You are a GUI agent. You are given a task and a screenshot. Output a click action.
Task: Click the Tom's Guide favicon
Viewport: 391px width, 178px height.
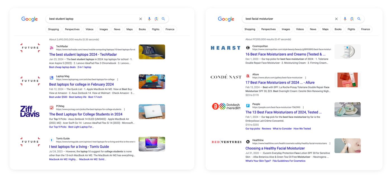point(51,140)
